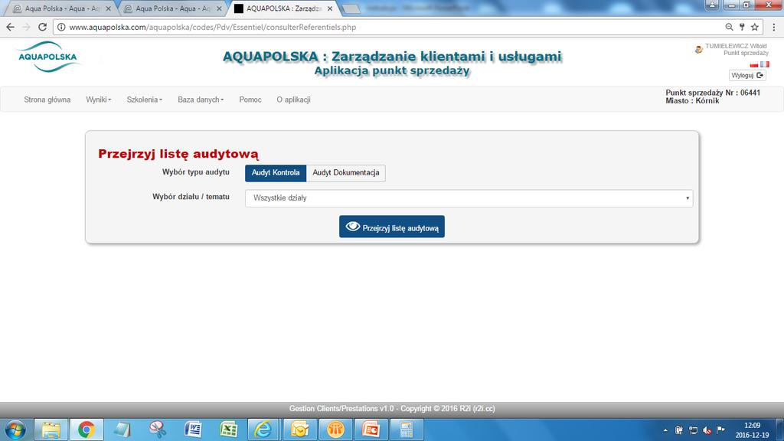Open Outlook from taskbar
This screenshot has height=441, width=784.
tap(300, 430)
